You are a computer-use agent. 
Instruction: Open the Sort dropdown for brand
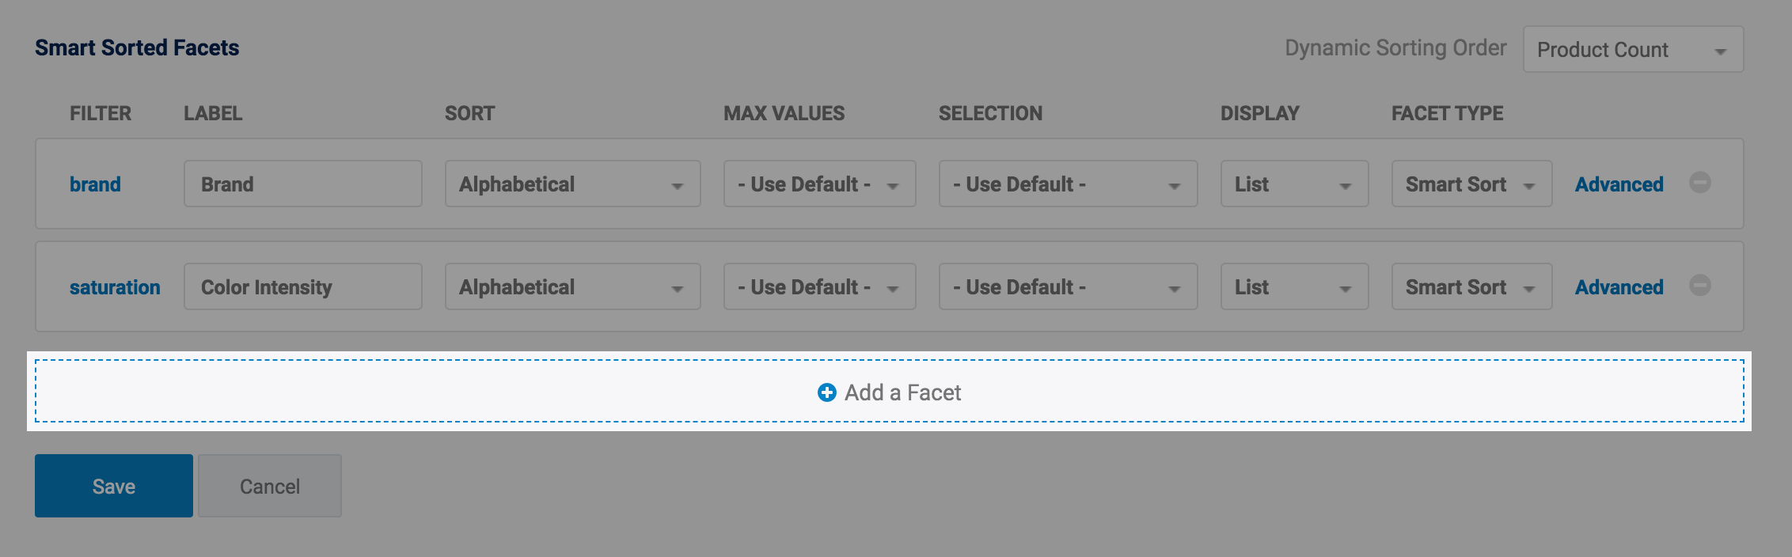point(572,184)
